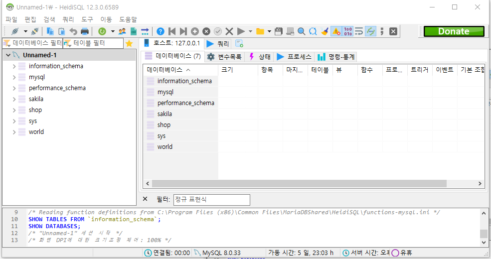Open run query dropdown arrow
The image size is (491, 259).
(250, 31)
